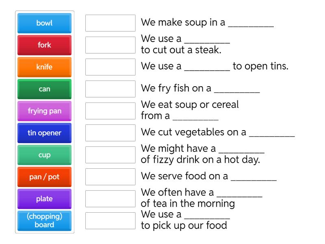Click the answer box for cutting vegetables
The height and width of the screenshot is (244, 325).
(110, 133)
